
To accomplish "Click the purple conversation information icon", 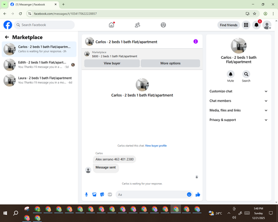I will [196, 42].
